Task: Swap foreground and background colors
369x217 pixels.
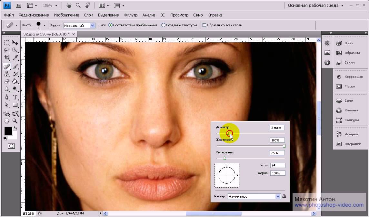Action: tap(15, 128)
